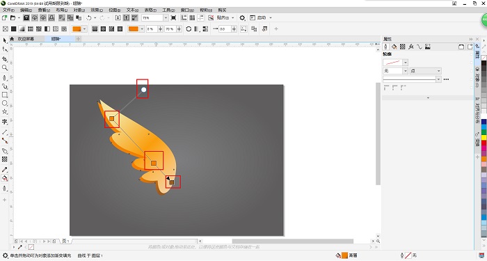Click the new document plus tab button
The height and width of the screenshot is (261, 487).
(x=78, y=39)
